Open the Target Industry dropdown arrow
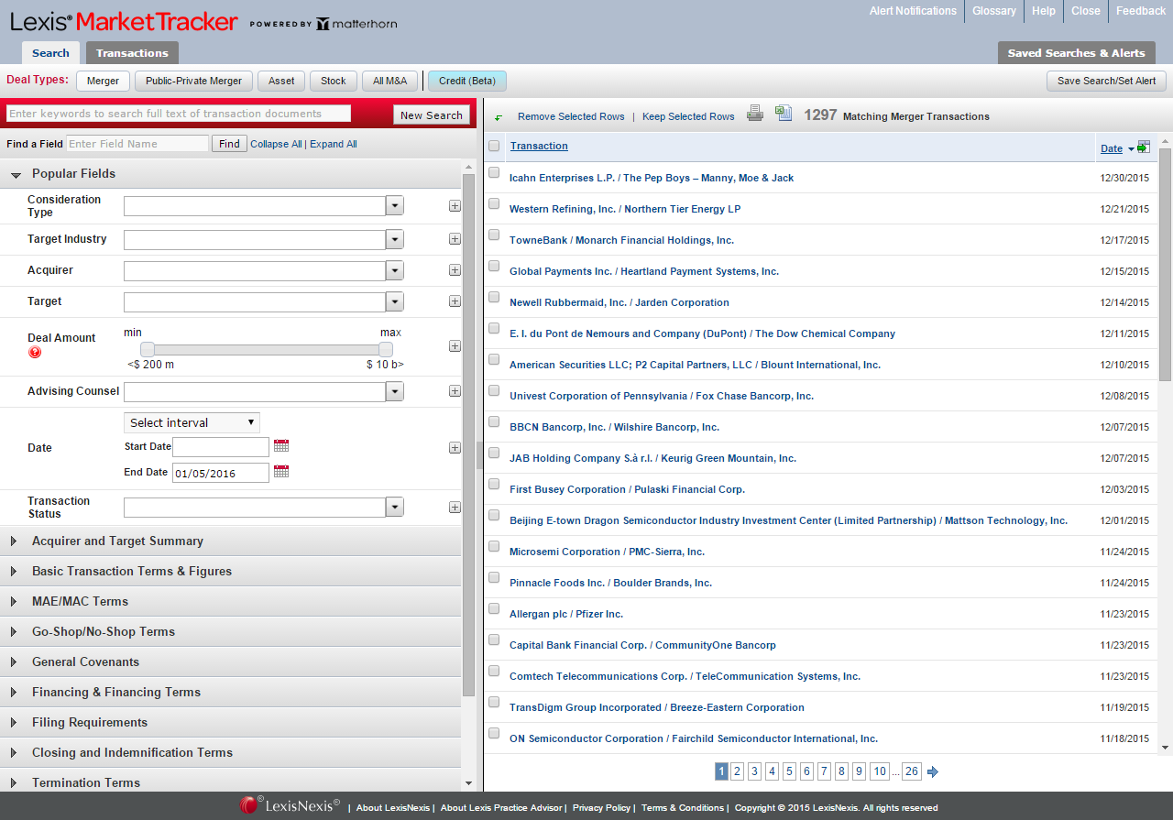This screenshot has width=1173, height=820. point(394,239)
